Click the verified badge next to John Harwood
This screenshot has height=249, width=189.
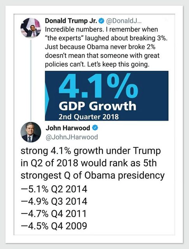[x=95, y=128]
